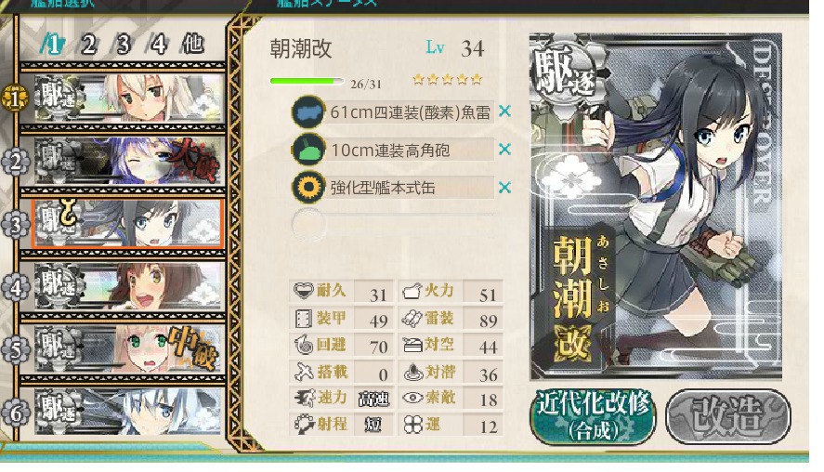Image resolution: width=824 pixels, height=472 pixels.
Task: Switch to fleet tab 4
Action: tap(158, 46)
